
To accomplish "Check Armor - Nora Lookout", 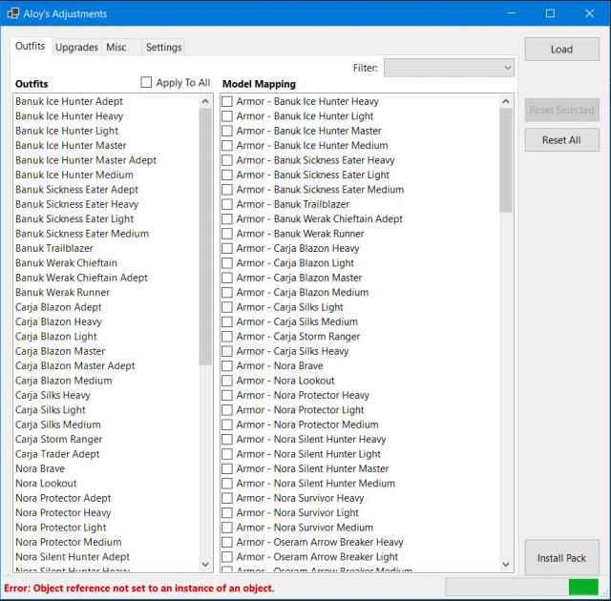I will [x=227, y=381].
